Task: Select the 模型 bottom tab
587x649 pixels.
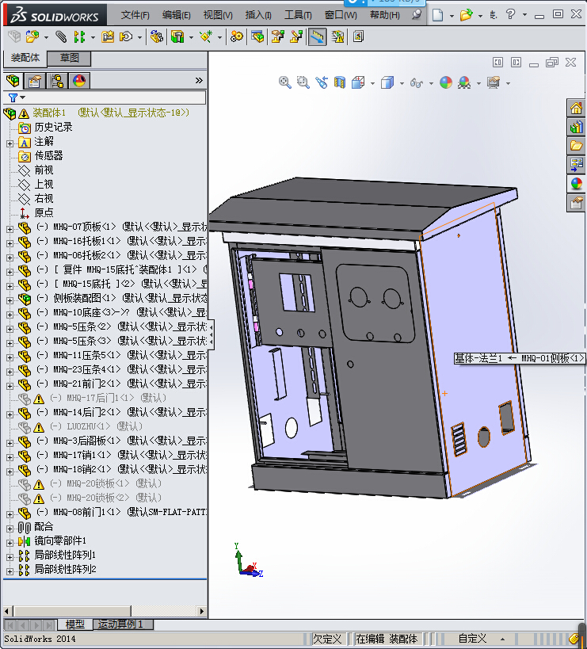Action: [x=75, y=624]
